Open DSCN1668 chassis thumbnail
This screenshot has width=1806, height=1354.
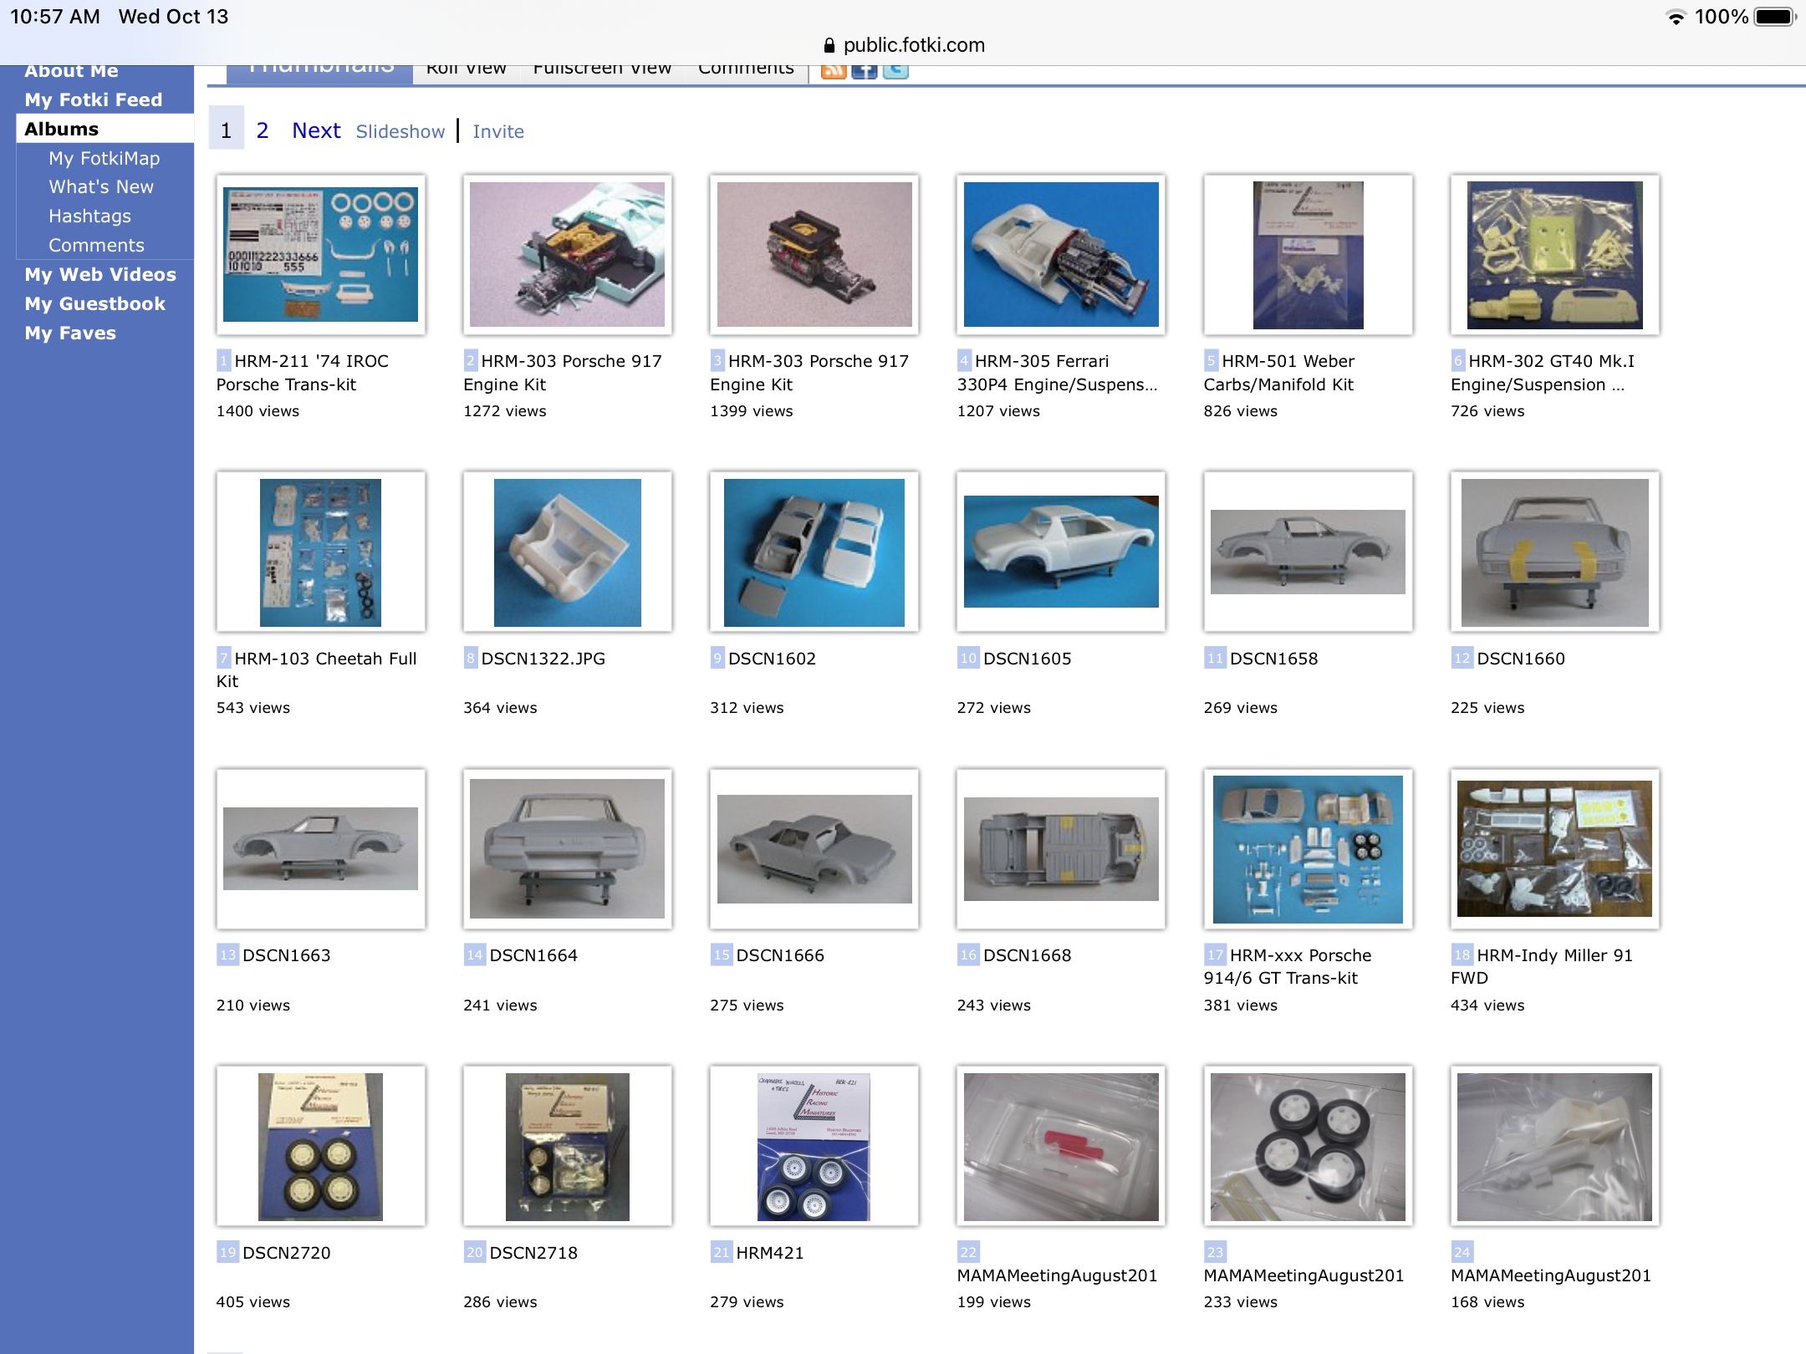[x=1061, y=848]
